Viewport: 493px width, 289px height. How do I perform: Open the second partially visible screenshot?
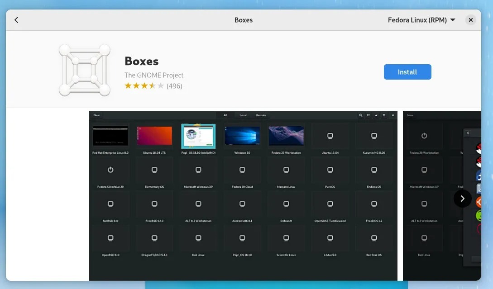pyautogui.click(x=442, y=195)
